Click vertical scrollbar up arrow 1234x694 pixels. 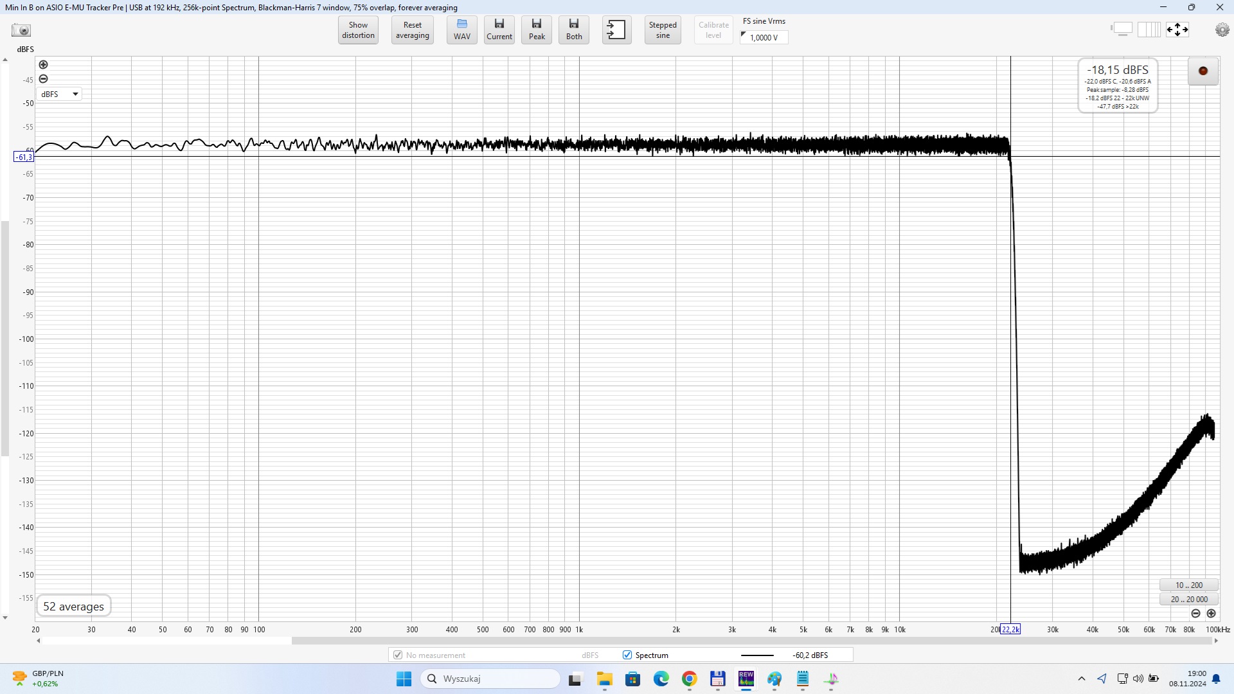tap(5, 60)
